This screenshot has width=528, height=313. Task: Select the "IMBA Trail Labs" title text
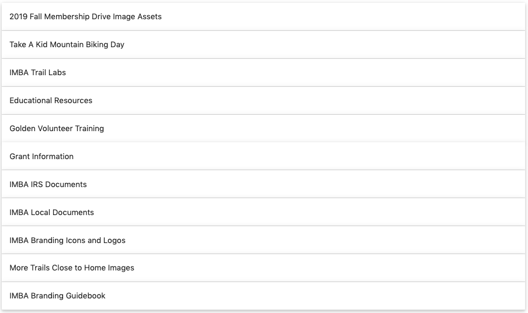[x=37, y=73]
